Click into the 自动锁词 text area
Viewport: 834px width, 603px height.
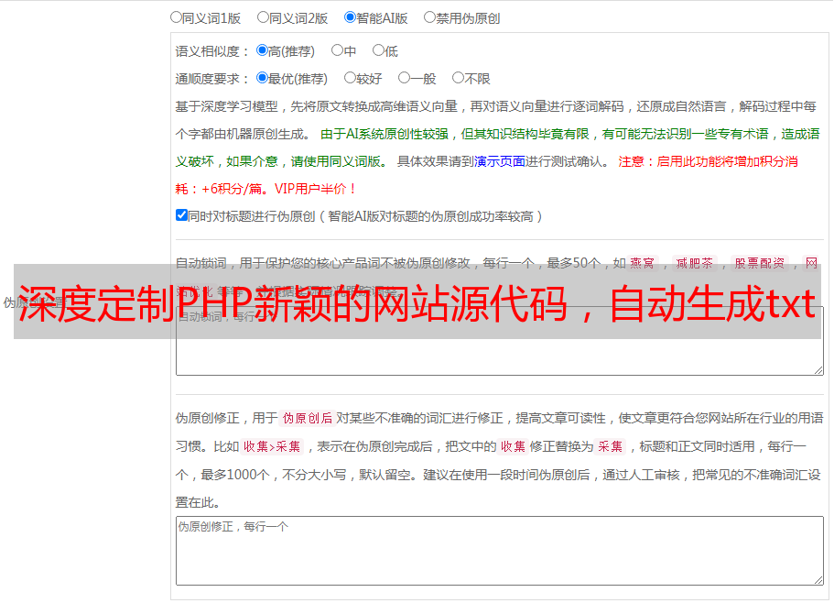[x=500, y=341]
